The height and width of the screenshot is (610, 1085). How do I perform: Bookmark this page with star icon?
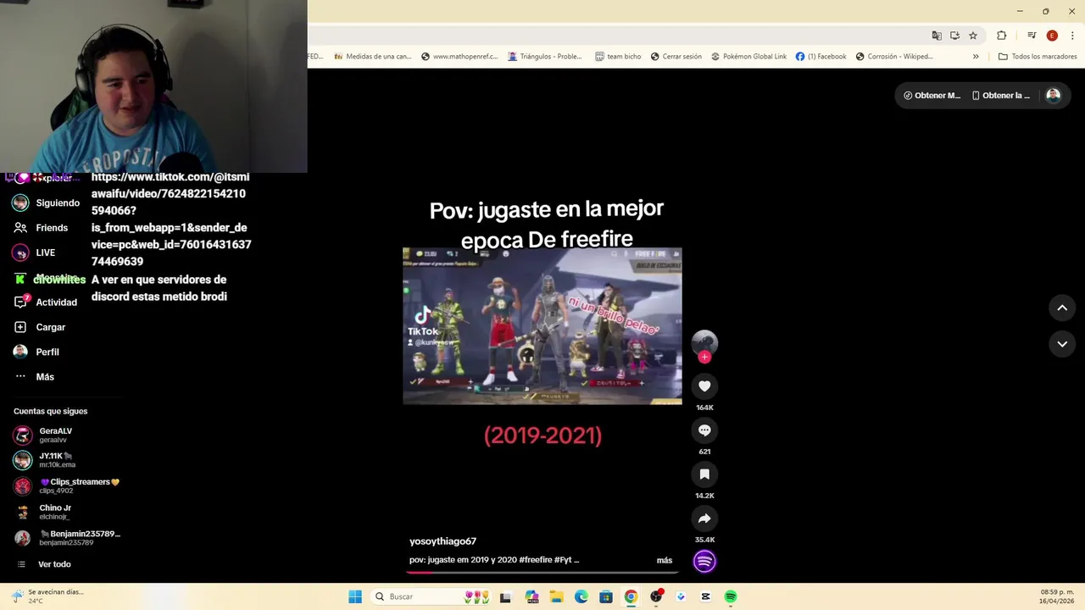point(973,36)
